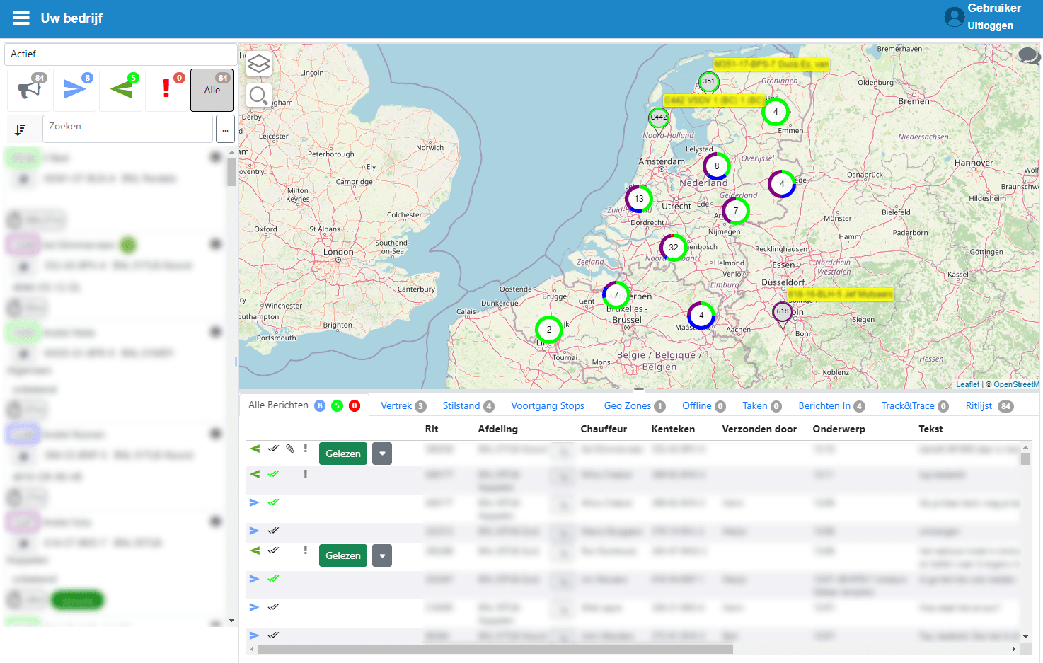
Task: Open the chat bubbles icon on map
Action: [x=1029, y=55]
